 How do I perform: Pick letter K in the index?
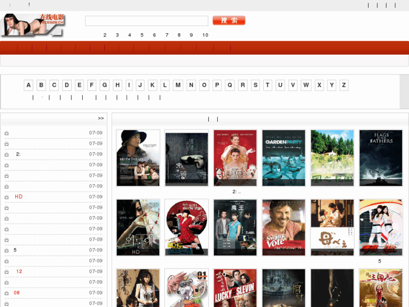[x=152, y=85]
